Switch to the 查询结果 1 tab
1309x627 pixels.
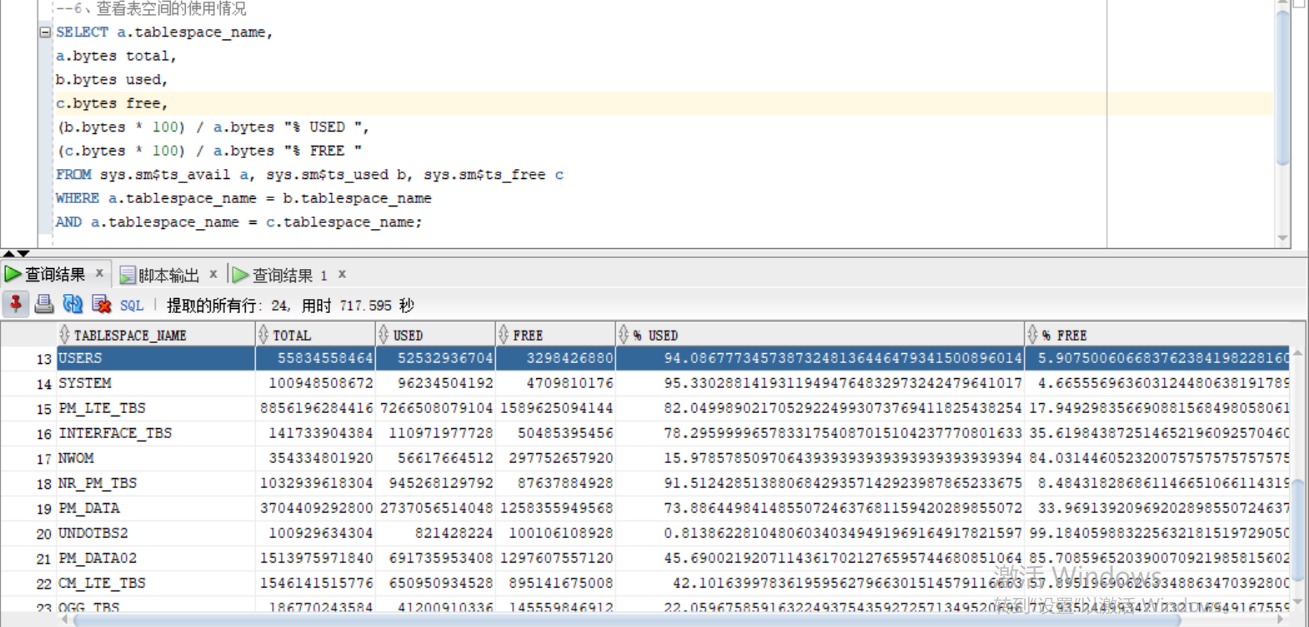tap(289, 275)
